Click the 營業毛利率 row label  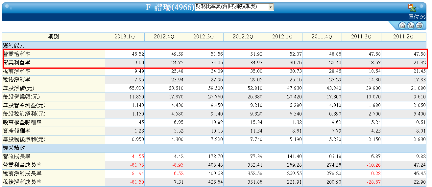(16, 54)
